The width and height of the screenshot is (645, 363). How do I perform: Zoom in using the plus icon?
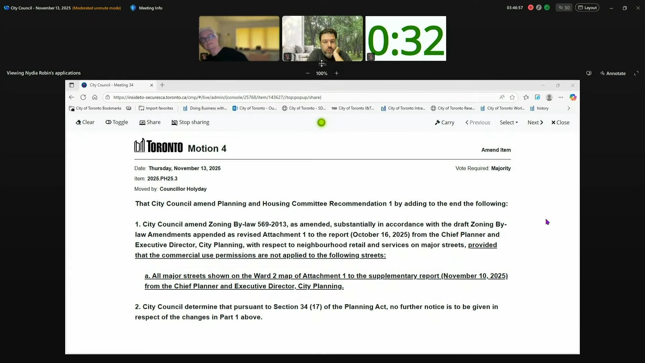336,73
